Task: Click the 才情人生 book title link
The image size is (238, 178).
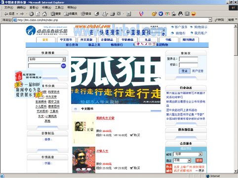Action: click(102, 151)
